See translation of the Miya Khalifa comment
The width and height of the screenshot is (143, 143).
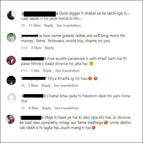tap(66, 86)
